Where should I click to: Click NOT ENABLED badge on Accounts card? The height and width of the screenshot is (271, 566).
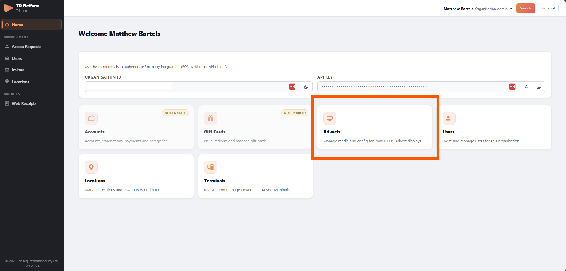175,113
